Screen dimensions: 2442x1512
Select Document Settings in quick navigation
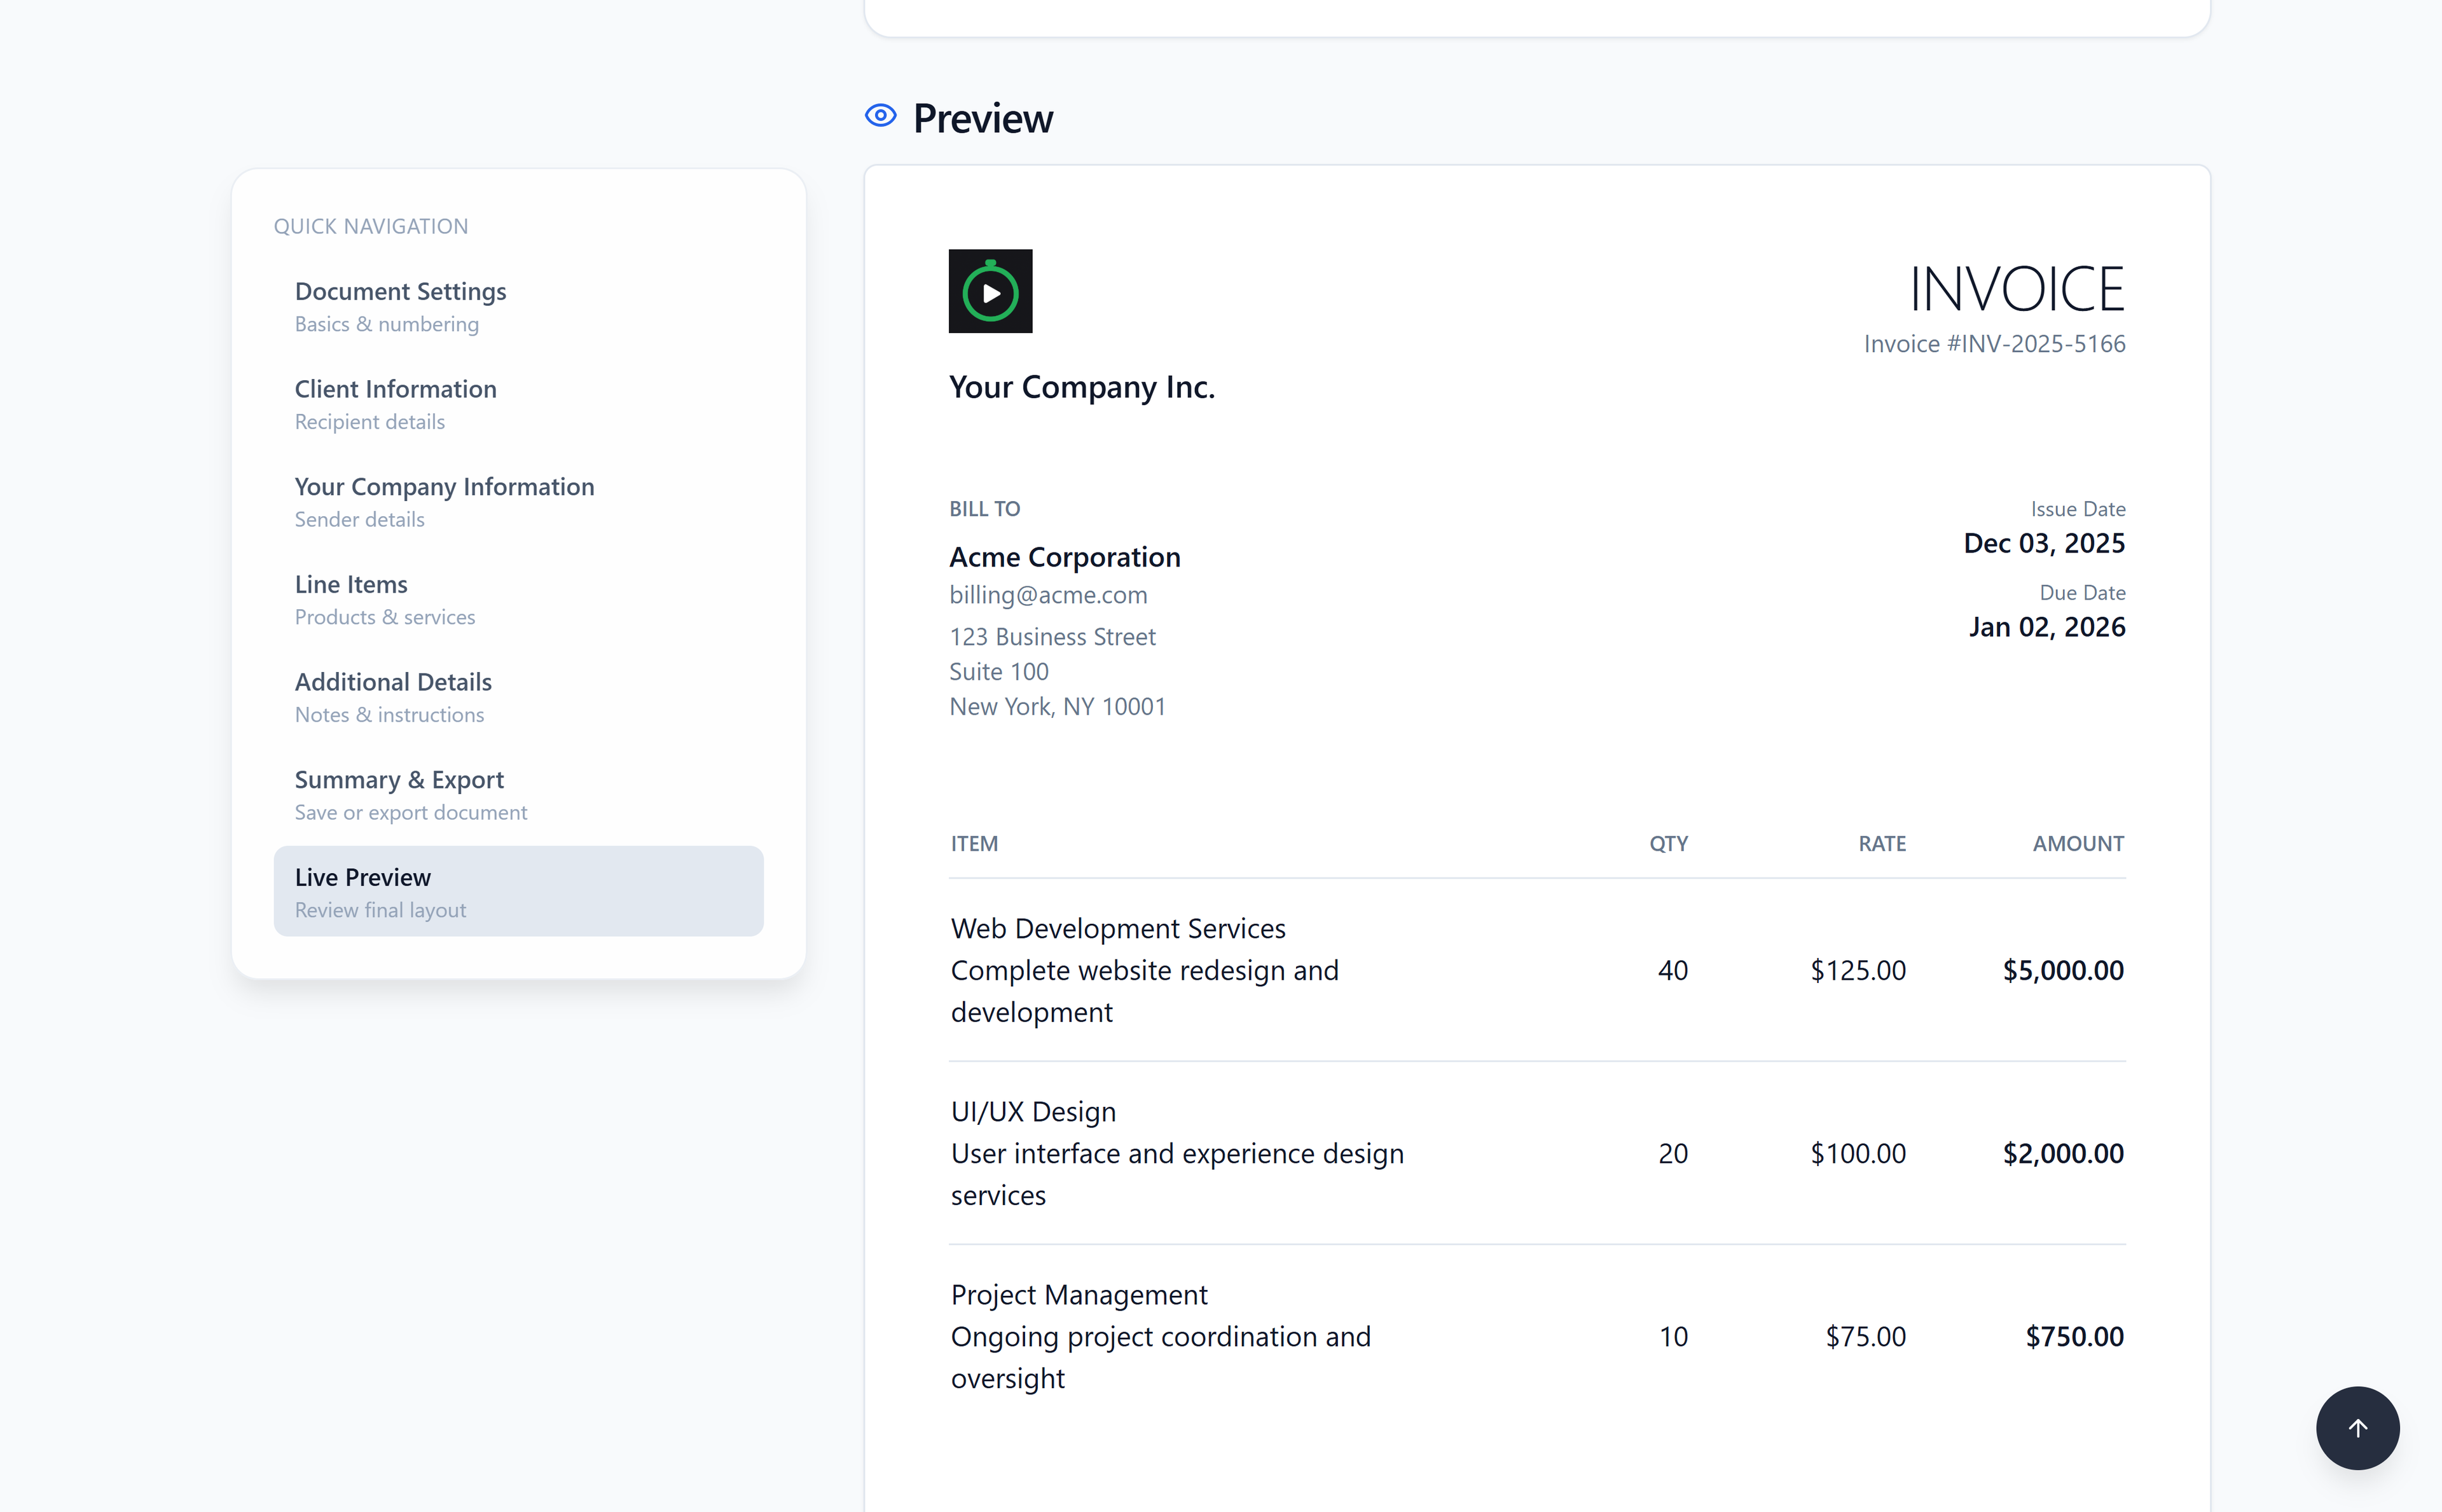click(x=400, y=291)
